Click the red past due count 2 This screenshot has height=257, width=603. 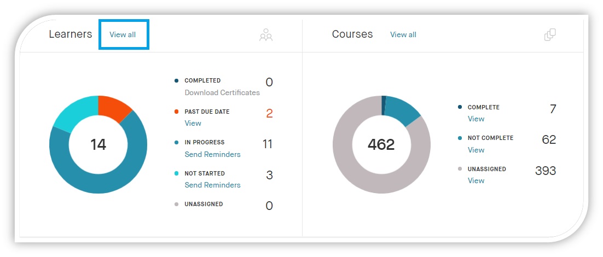[x=269, y=114]
